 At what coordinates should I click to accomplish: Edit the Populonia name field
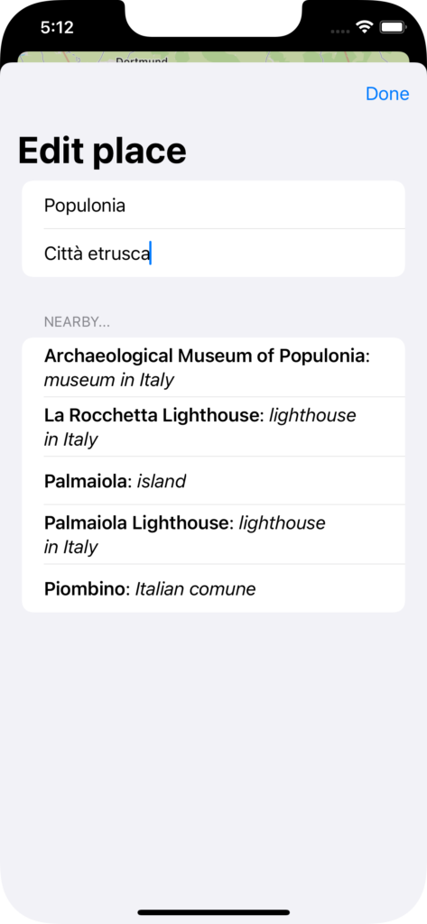pyautogui.click(x=213, y=205)
